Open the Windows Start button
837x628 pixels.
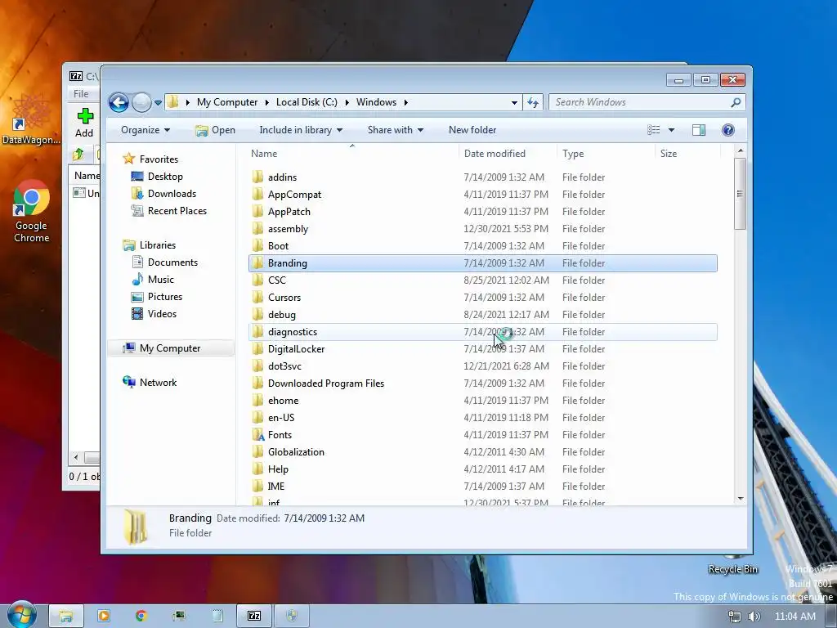(21, 616)
